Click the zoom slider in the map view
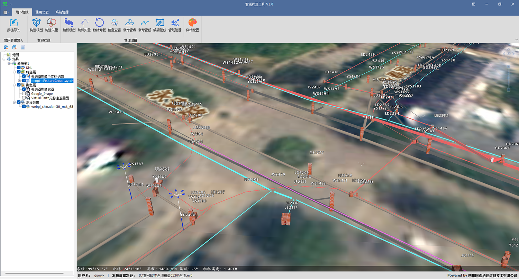This screenshot has height=279, width=519. point(509,78)
